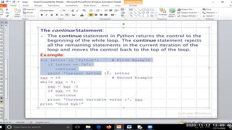Undo the last action

pos(7,1)
